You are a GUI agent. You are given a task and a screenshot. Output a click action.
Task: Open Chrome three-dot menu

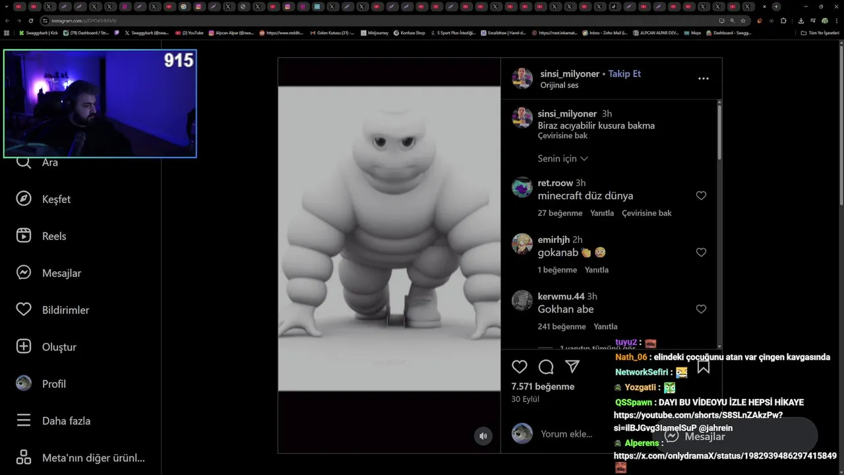[x=835, y=20]
